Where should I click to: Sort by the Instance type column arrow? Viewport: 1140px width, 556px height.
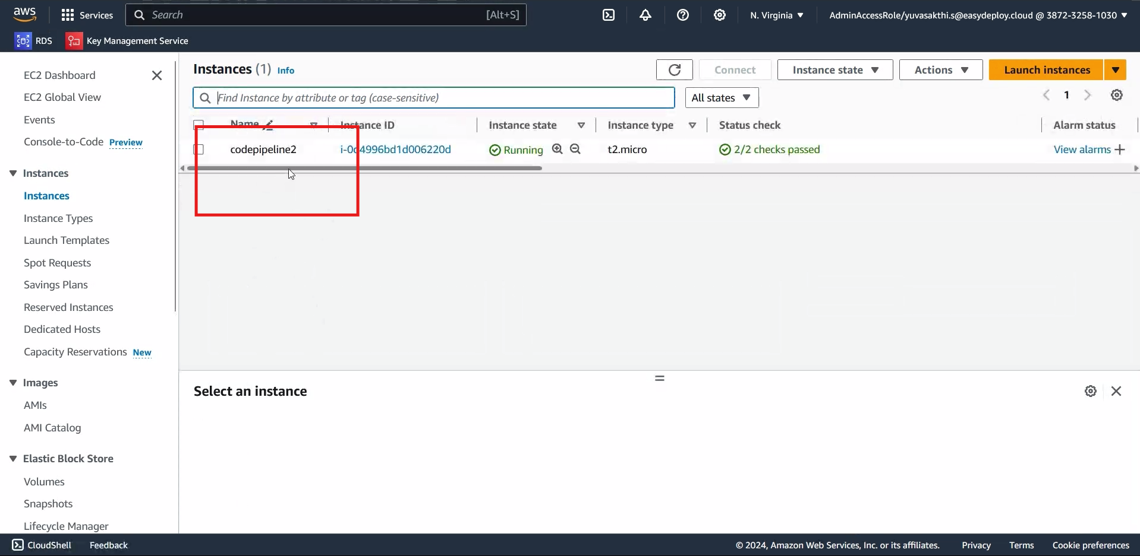pyautogui.click(x=692, y=125)
